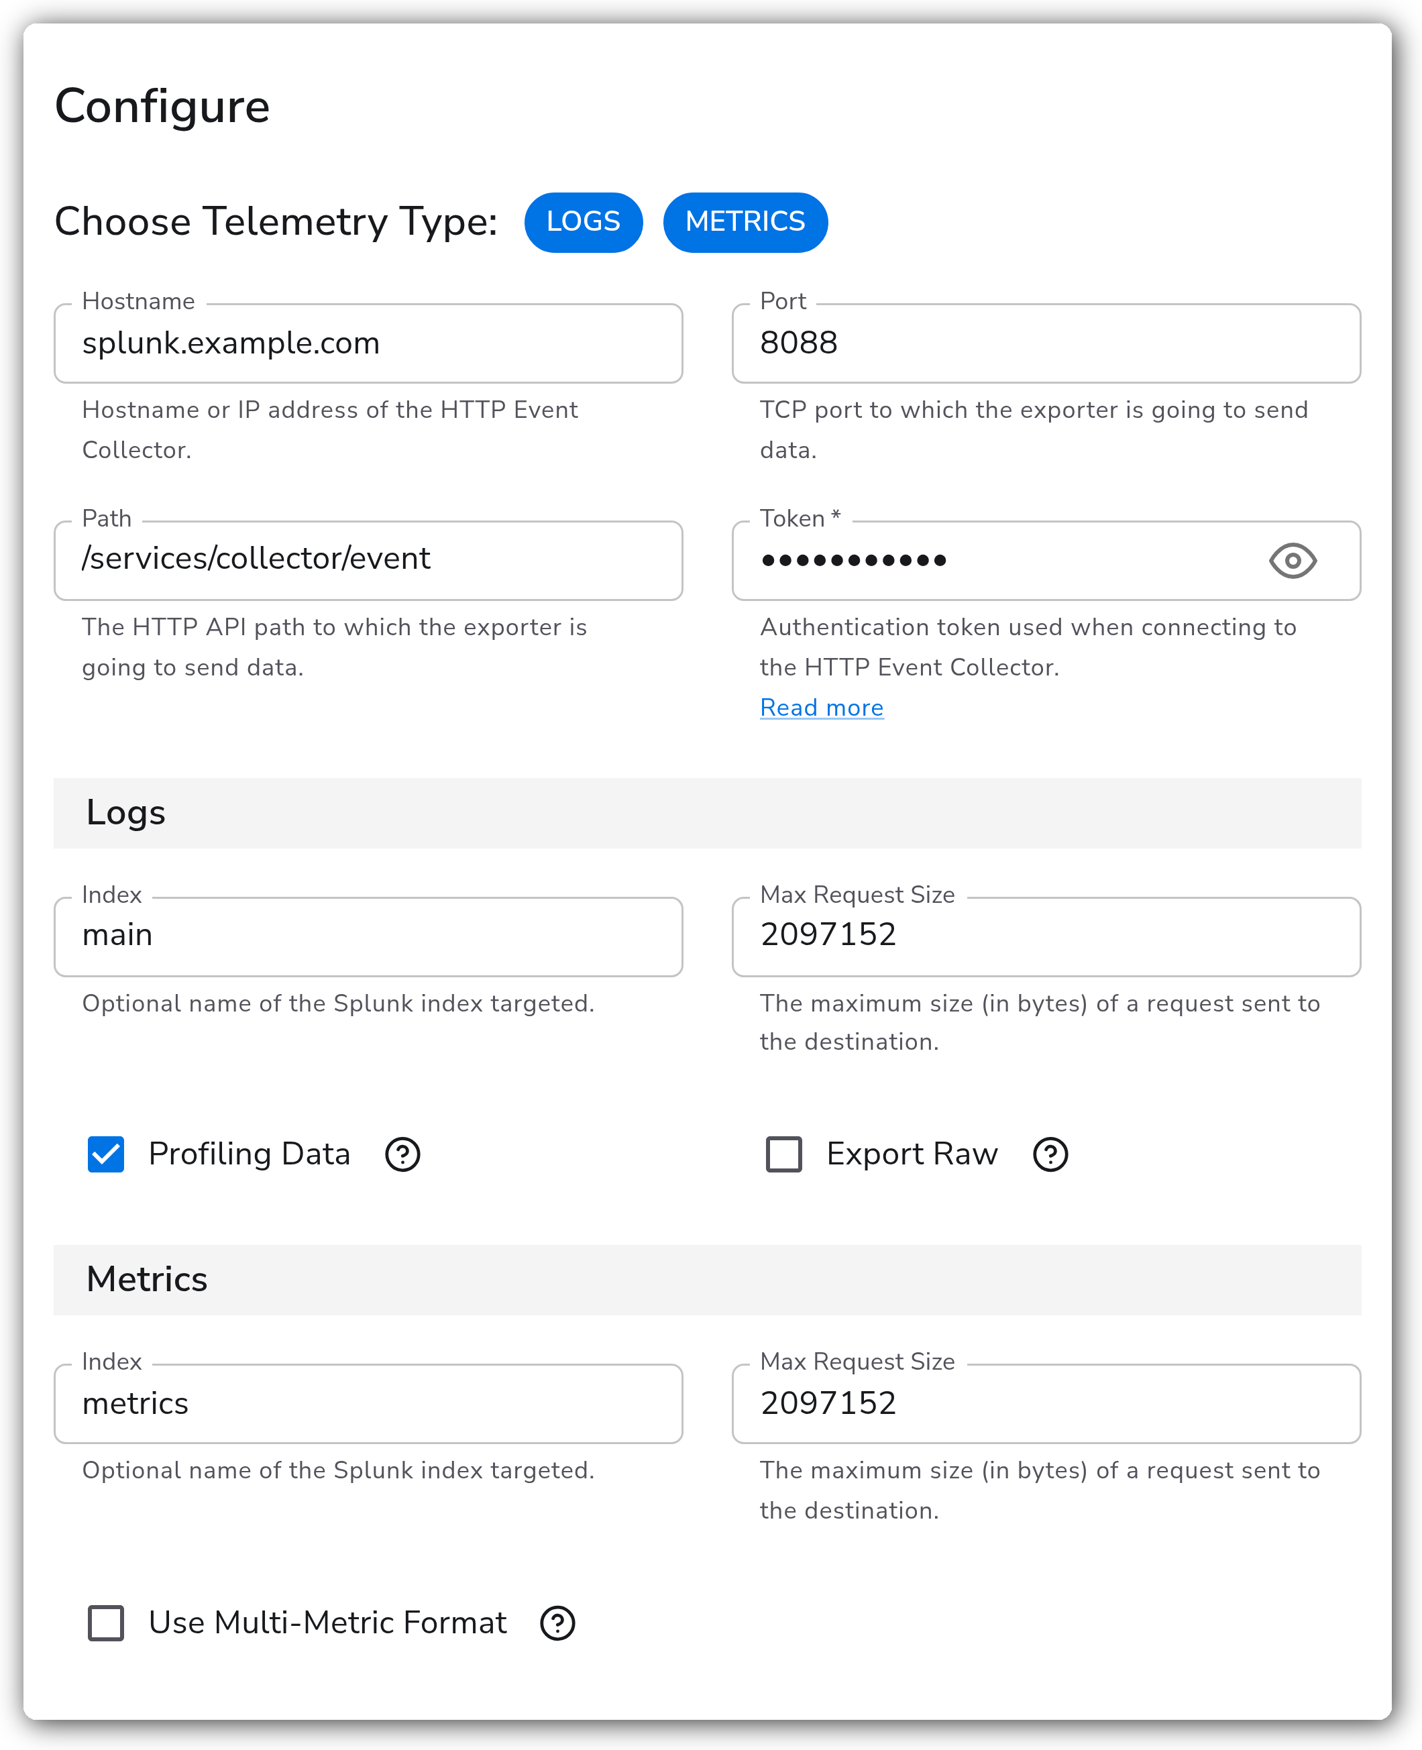1422x1750 pixels.
Task: Click the help icon beside Use Multi-Metric Format
Action: click(x=558, y=1623)
